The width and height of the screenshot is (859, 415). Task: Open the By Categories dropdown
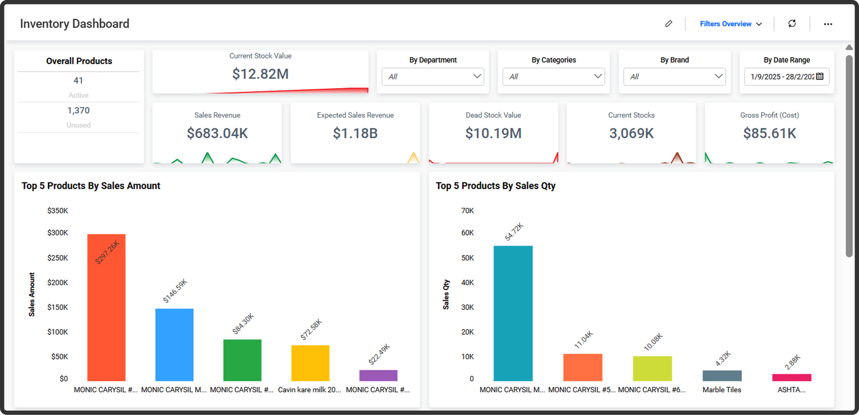point(554,76)
